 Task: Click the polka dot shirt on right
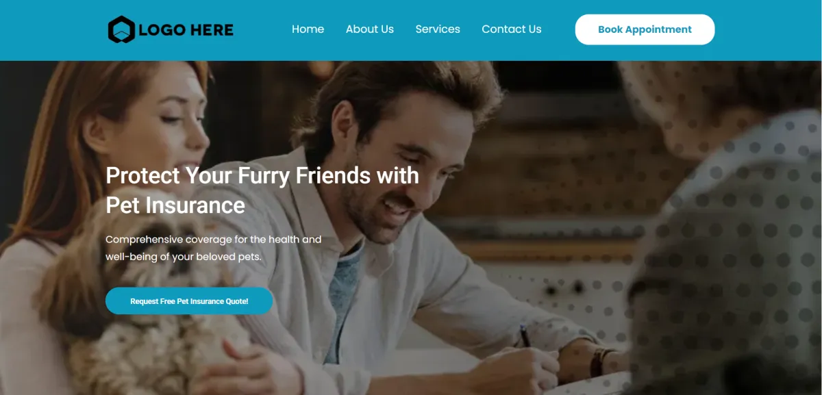pos(733,260)
